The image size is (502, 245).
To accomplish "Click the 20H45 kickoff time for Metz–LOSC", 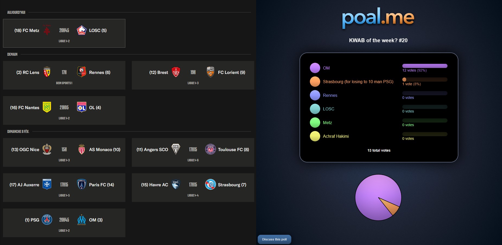I will pos(64,30).
